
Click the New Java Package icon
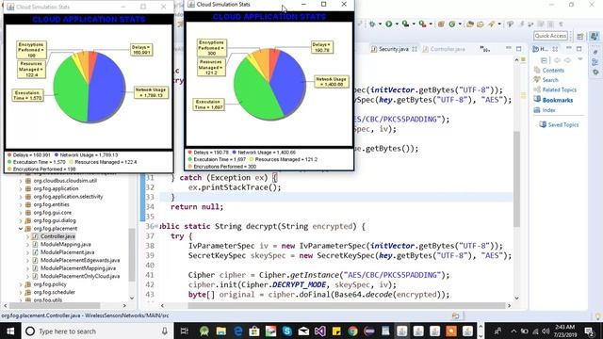pyautogui.click(x=441, y=24)
